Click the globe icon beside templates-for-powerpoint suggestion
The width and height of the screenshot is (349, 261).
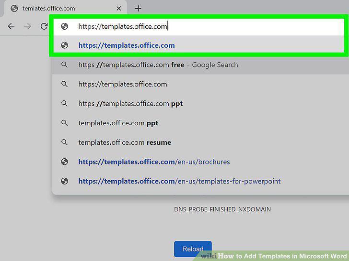point(64,181)
